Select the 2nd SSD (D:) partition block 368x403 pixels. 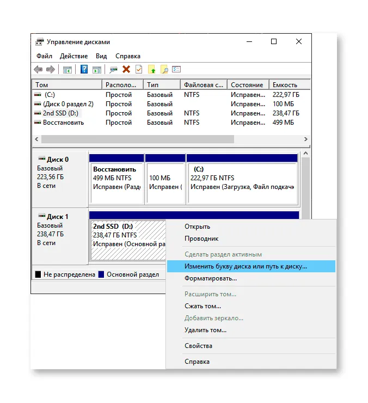pos(128,240)
